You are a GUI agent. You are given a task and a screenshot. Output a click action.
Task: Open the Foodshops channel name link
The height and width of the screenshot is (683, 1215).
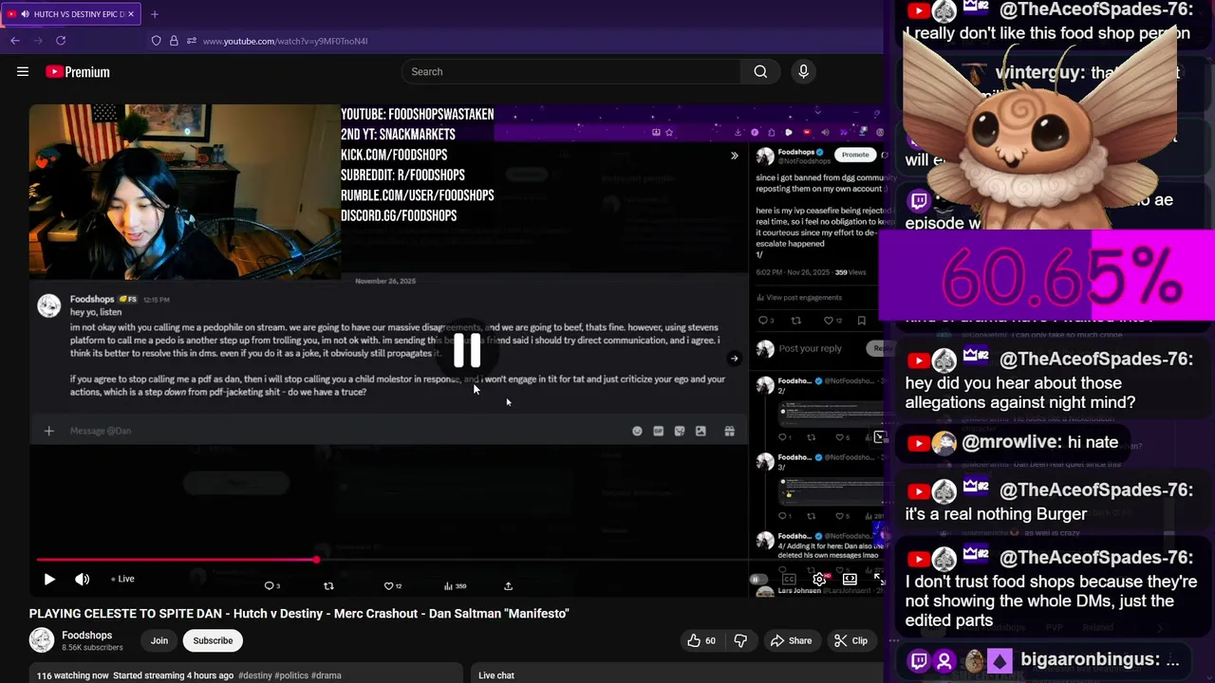(x=87, y=636)
